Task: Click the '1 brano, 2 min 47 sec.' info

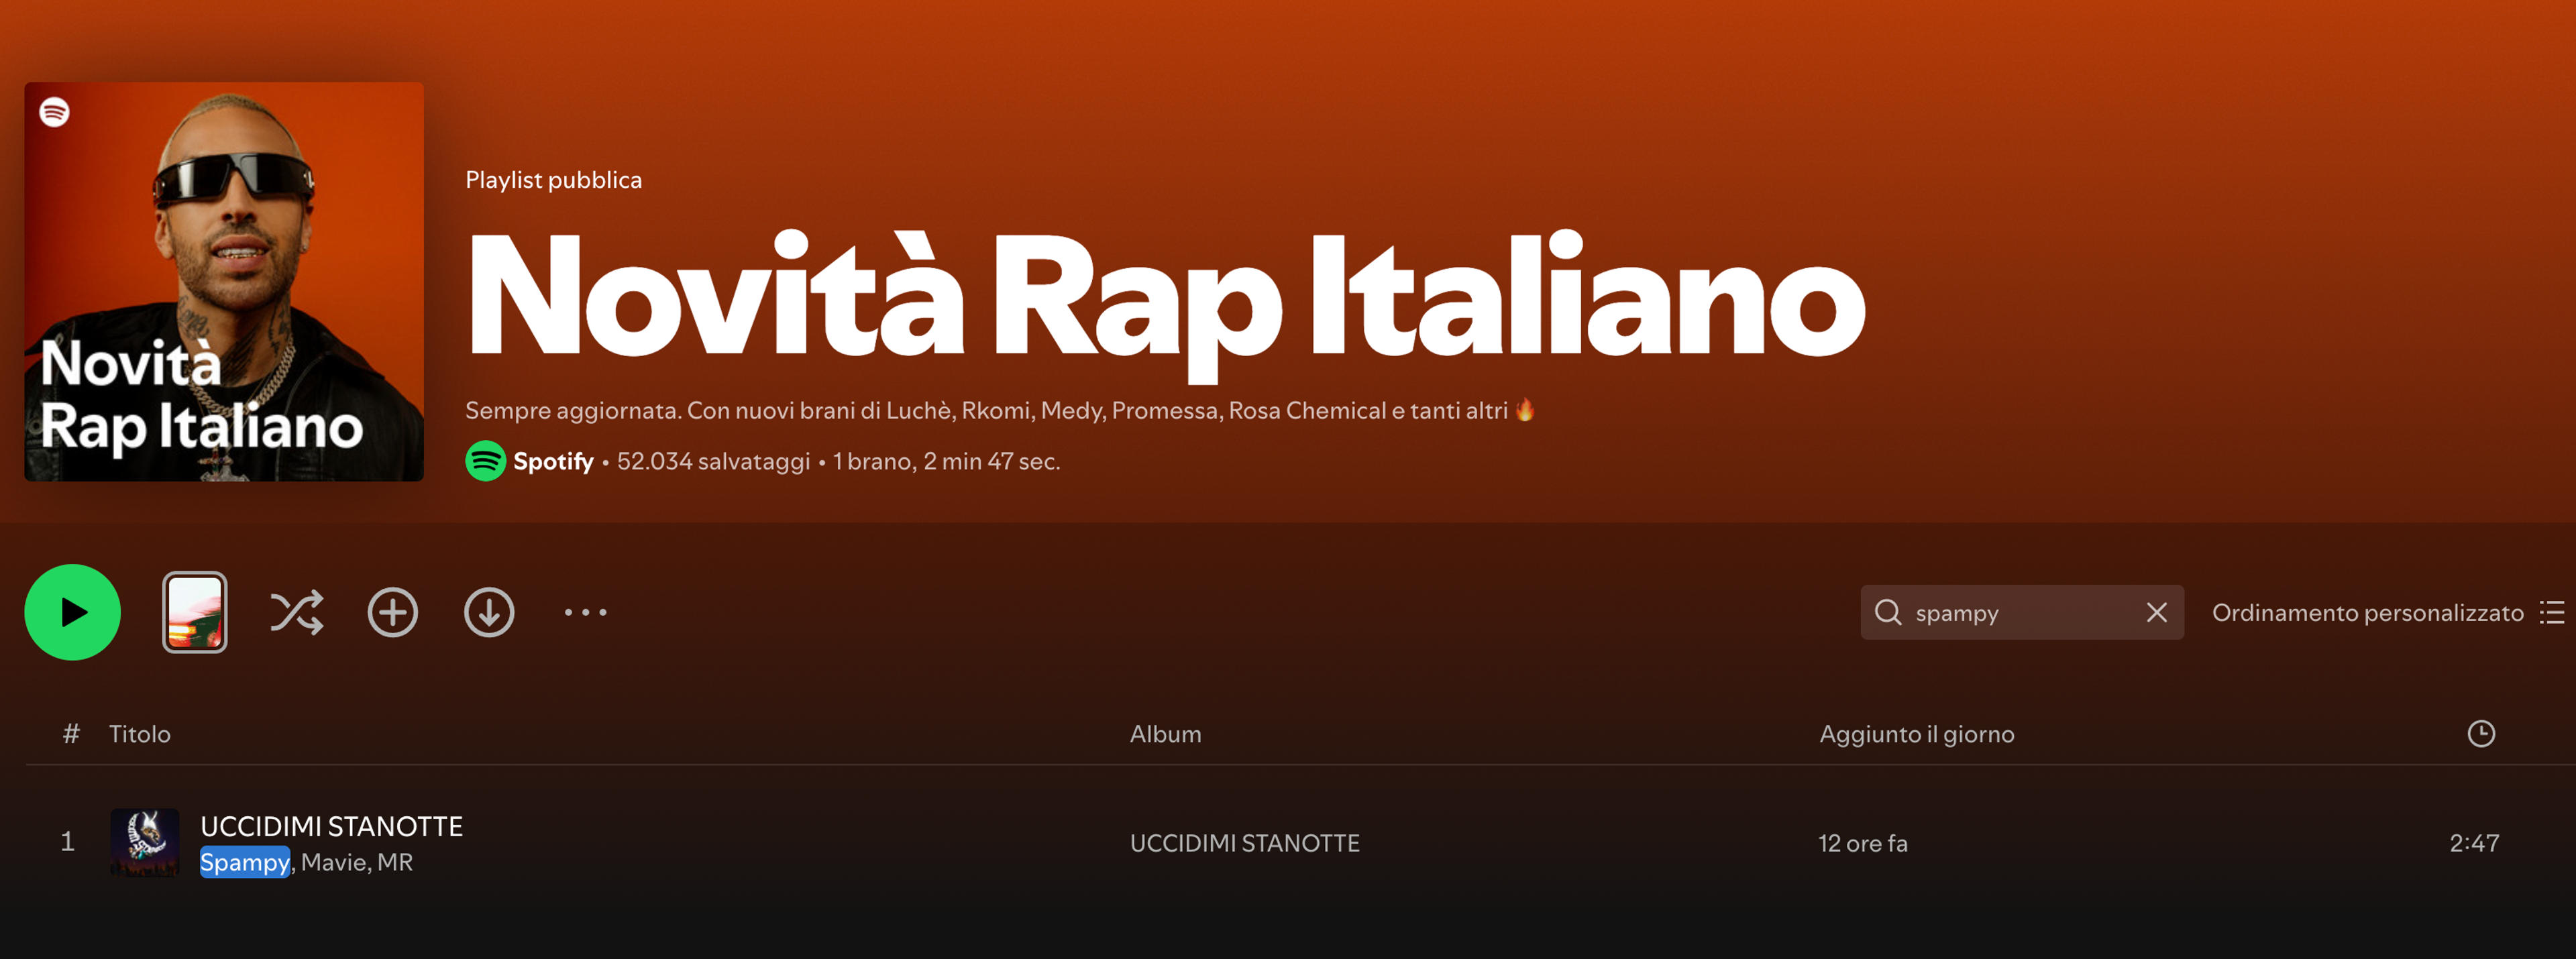Action: (947, 461)
